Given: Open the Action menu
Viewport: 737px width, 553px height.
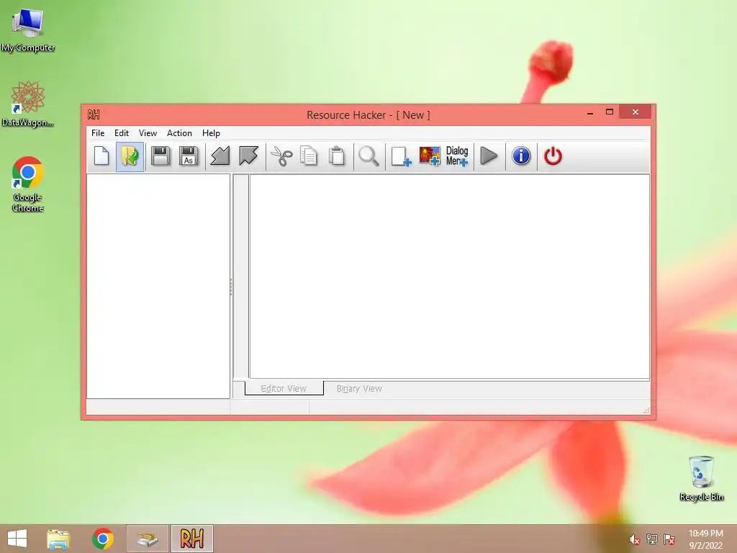Looking at the screenshot, I should pyautogui.click(x=179, y=133).
